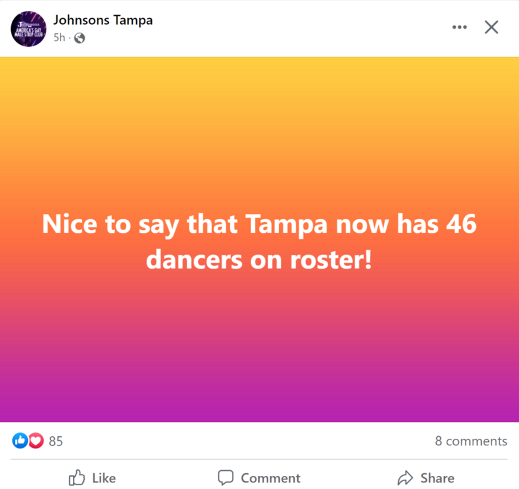The height and width of the screenshot is (489, 519).
Task: Click the outlined thumbs-up icon beside Like
Action: click(x=77, y=478)
